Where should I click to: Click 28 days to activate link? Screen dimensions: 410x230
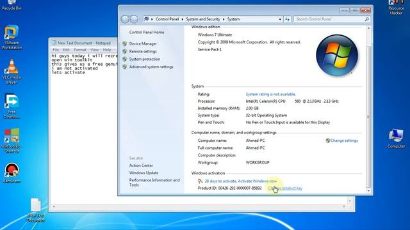[241, 181]
